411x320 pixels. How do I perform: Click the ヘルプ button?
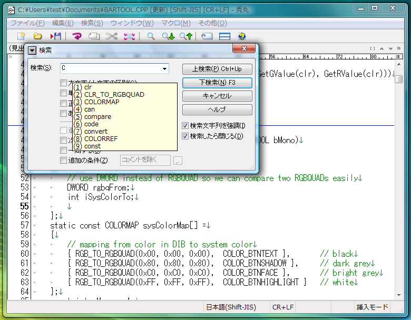point(217,109)
